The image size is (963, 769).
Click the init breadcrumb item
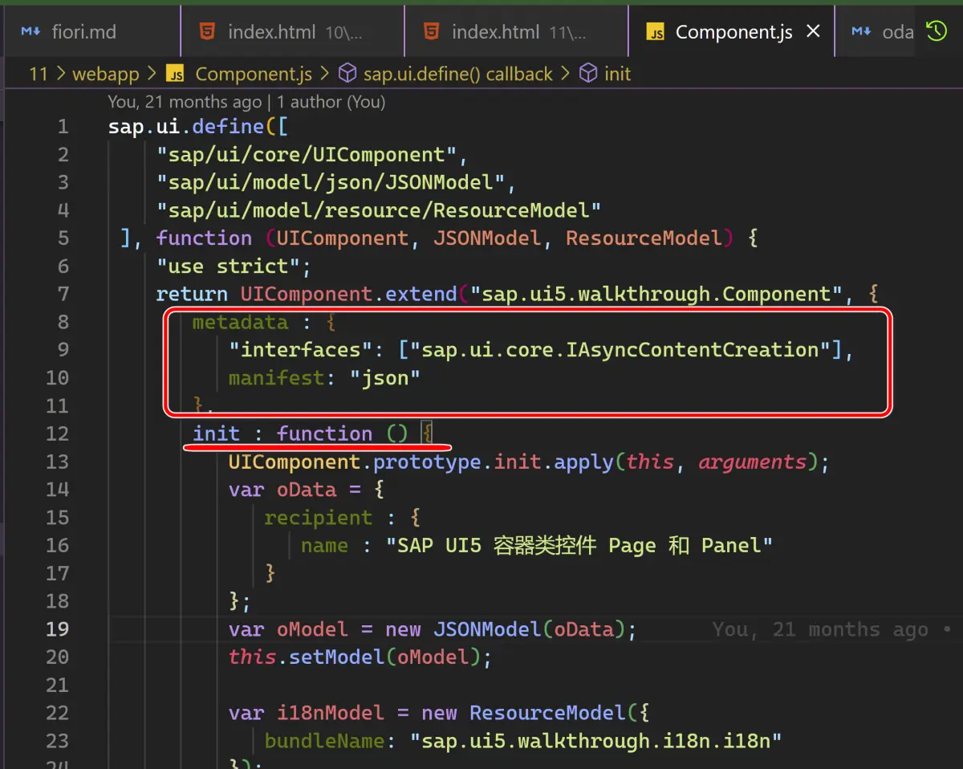(618, 75)
